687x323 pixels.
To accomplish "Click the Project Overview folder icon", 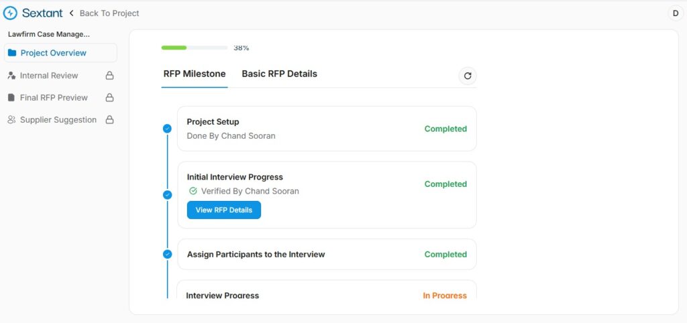I will pos(12,53).
